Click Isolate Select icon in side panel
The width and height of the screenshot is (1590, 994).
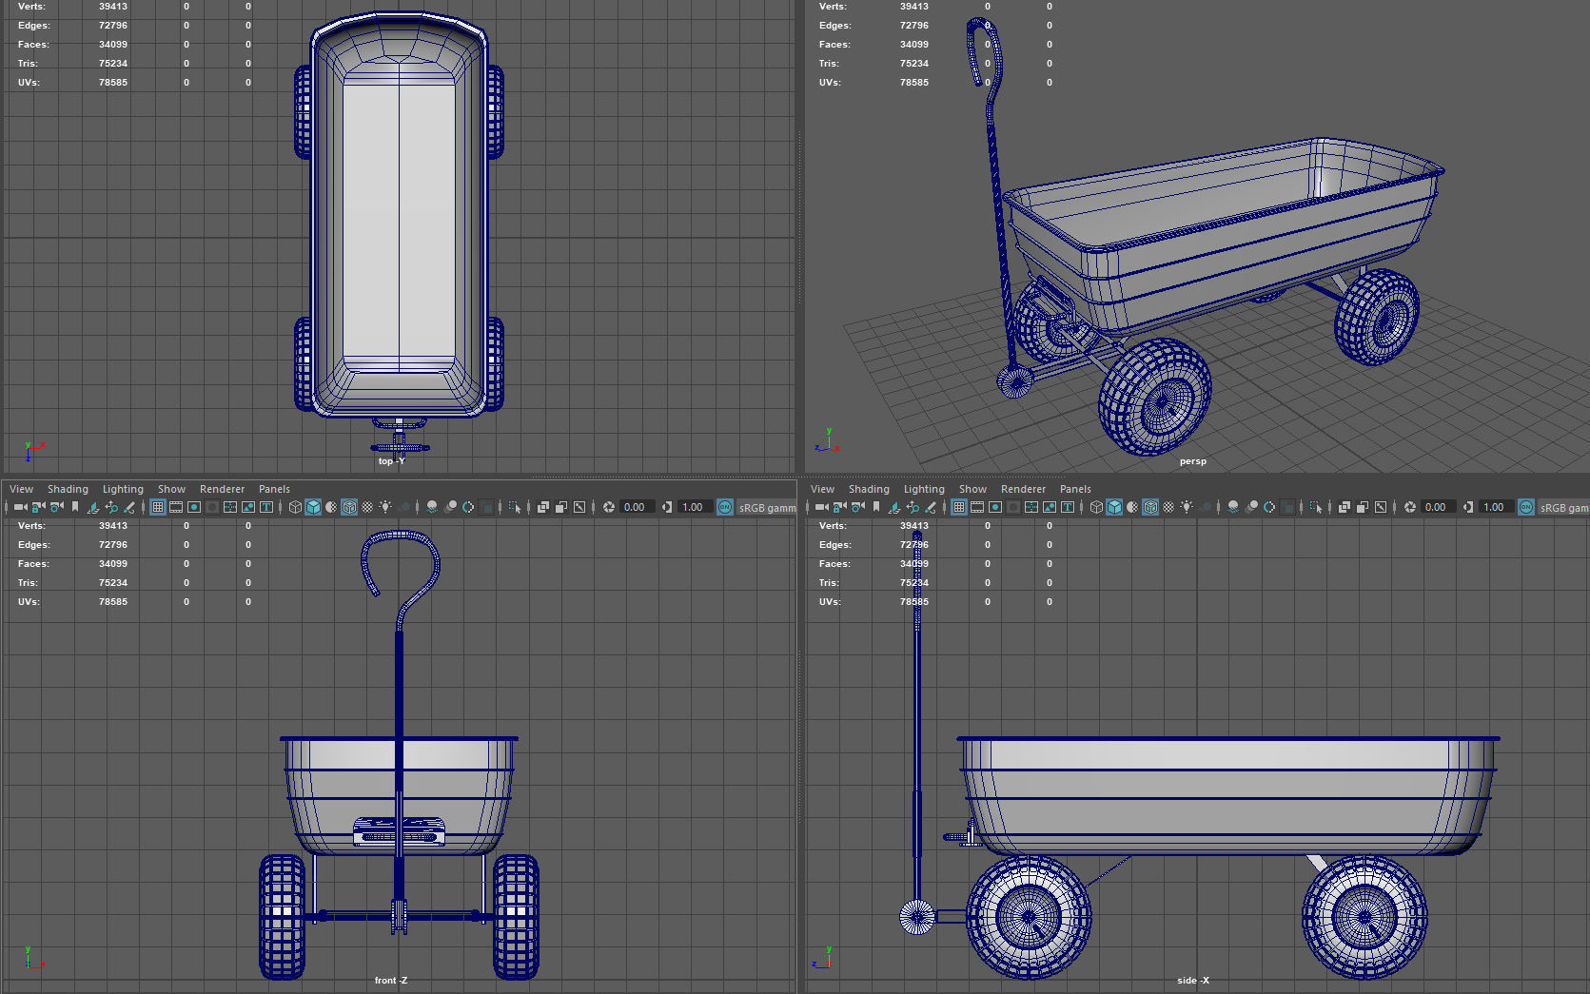click(x=1316, y=507)
